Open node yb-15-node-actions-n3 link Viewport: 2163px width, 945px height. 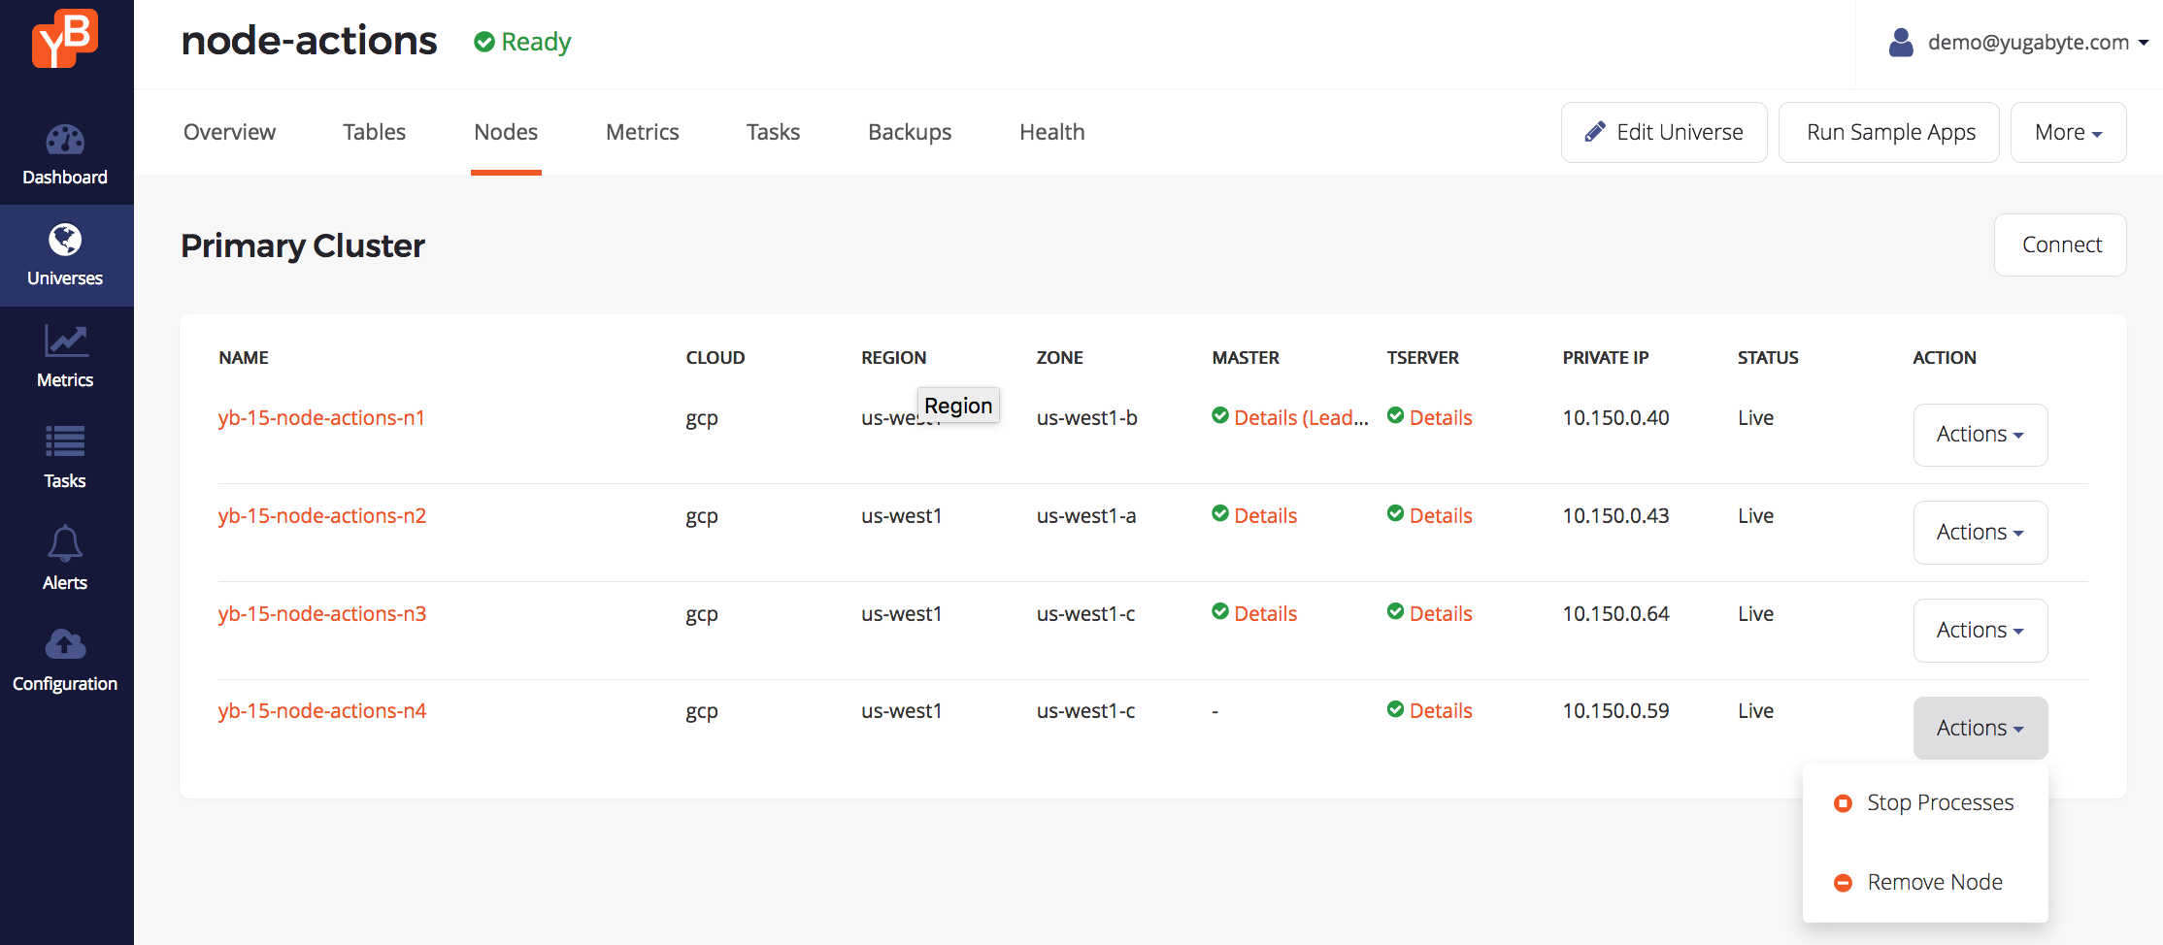tap(321, 614)
